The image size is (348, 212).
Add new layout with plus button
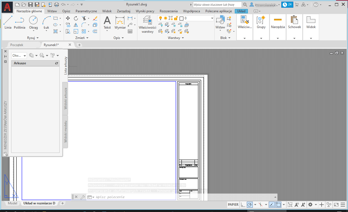pyautogui.click(x=62, y=203)
